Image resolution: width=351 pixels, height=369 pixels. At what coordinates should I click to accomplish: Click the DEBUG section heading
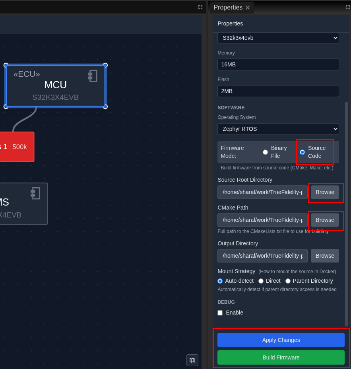pyautogui.click(x=226, y=302)
